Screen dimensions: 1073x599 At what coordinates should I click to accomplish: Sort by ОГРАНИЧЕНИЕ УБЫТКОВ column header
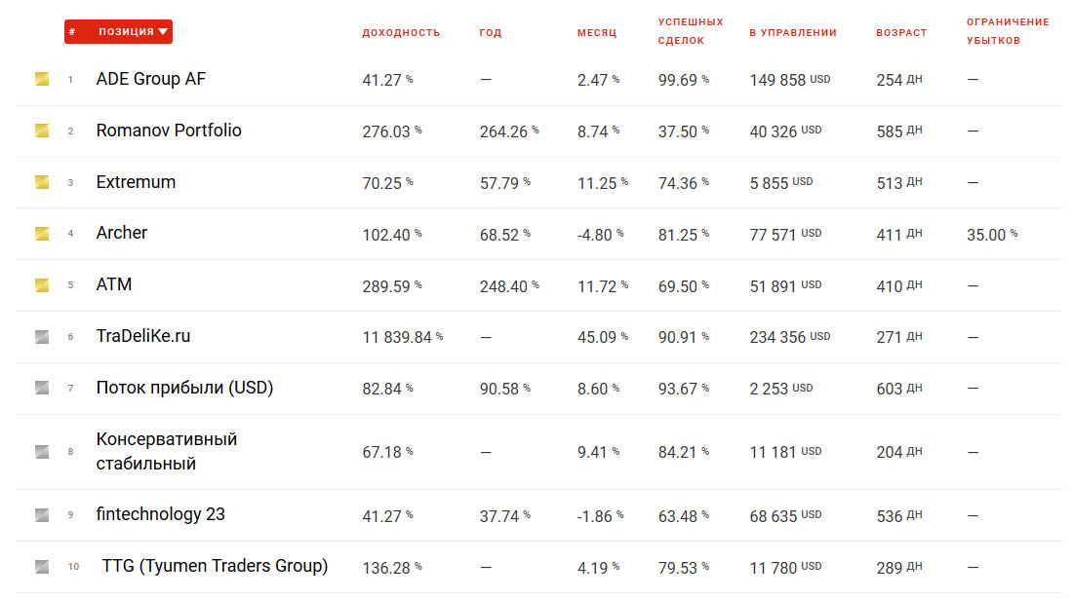[1008, 31]
